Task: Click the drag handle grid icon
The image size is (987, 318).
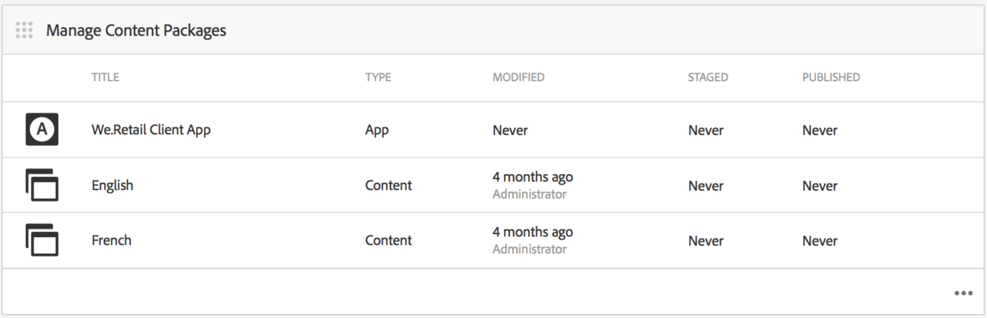Action: point(24,30)
